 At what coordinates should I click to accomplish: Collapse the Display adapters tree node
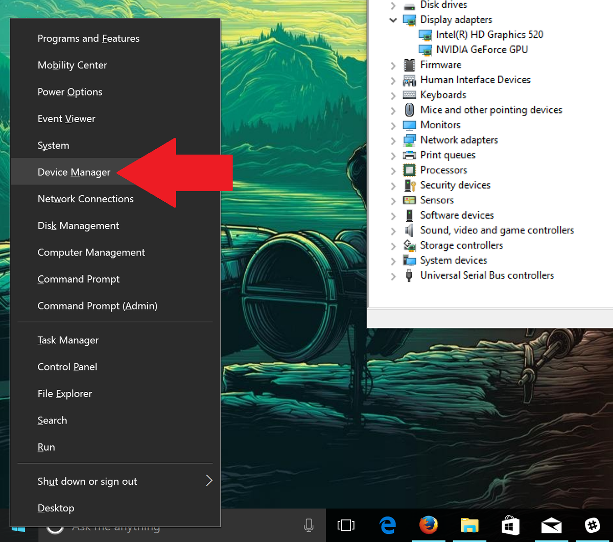[393, 20]
